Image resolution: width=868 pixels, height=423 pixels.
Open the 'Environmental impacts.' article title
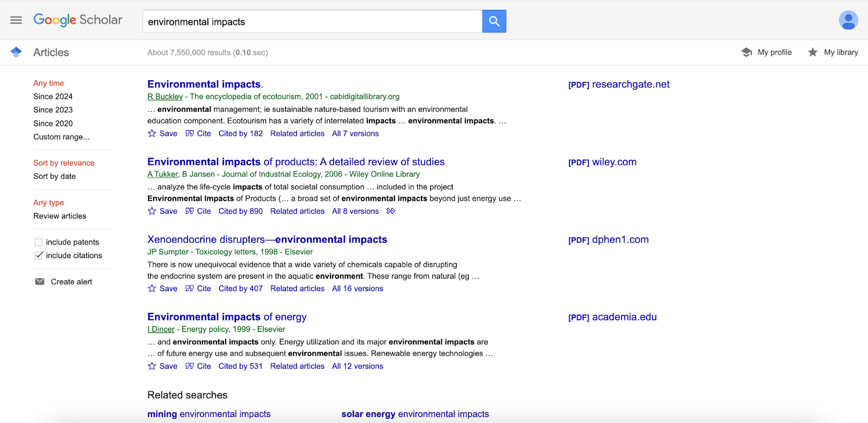[x=205, y=84]
